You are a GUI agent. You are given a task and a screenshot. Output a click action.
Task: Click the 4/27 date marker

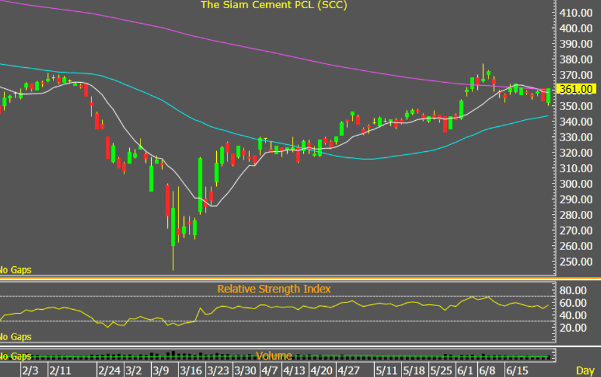point(349,371)
